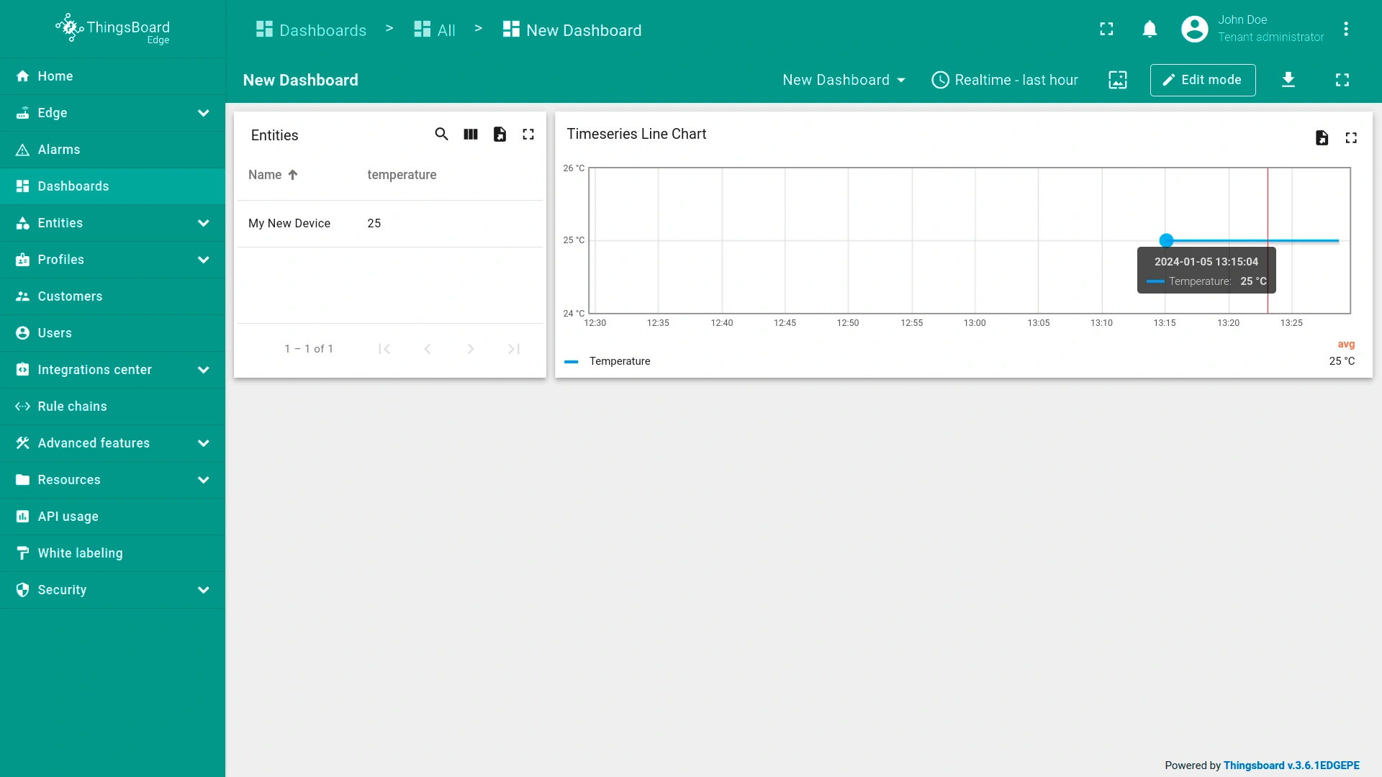Expand Entities widget to fullscreen

pos(528,135)
